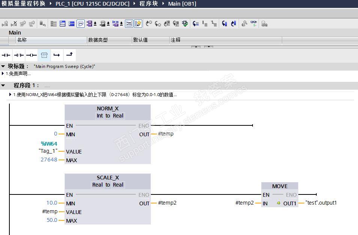Click the MOVE output insert star
Image resolution: width=358 pixels, height=235 pixels.
(x=278, y=203)
